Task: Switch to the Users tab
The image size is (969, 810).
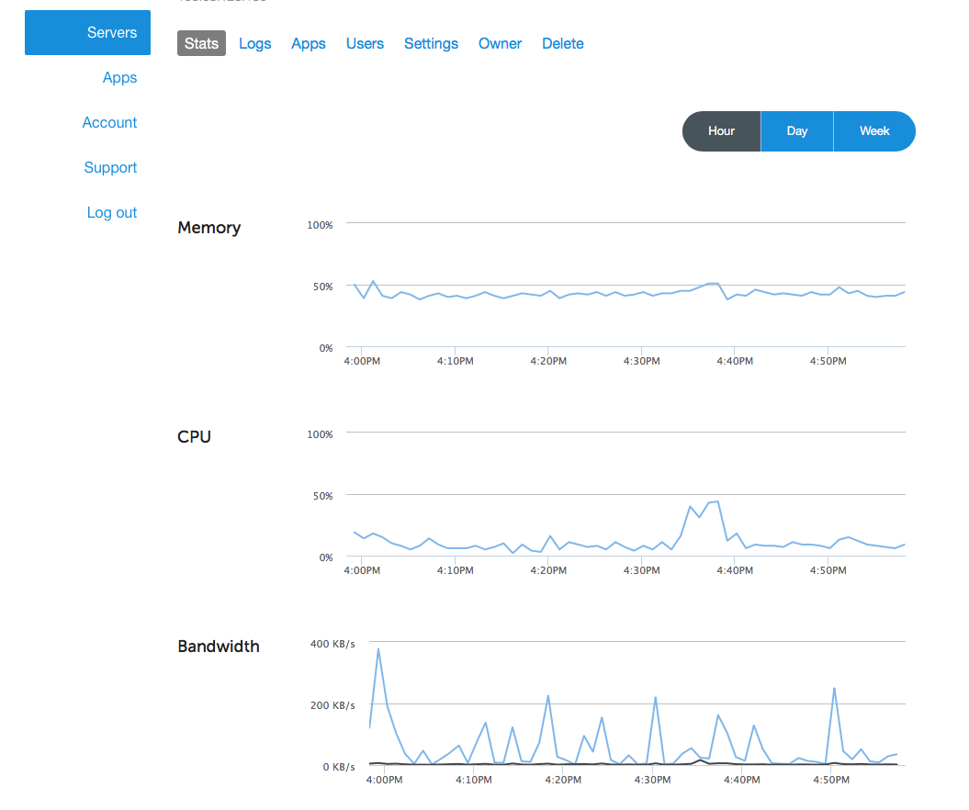Action: click(x=365, y=43)
